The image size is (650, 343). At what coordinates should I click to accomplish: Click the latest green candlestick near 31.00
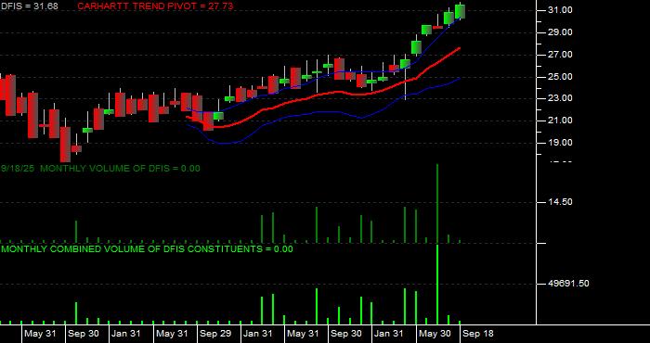460,11
